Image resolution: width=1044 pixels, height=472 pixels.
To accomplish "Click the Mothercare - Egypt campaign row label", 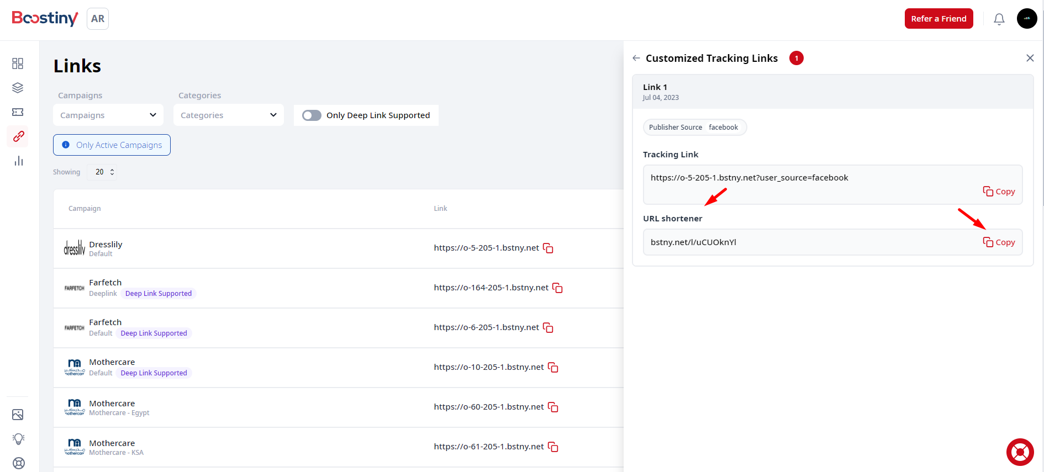I will click(119, 413).
